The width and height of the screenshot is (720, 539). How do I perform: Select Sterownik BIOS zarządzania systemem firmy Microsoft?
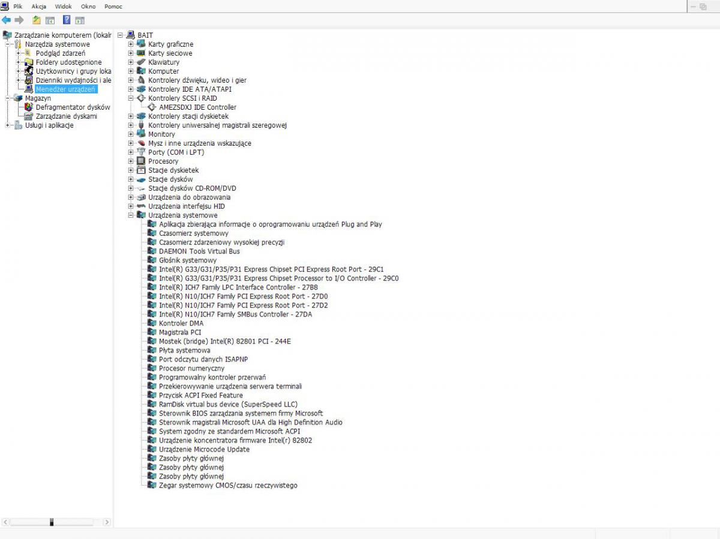pyautogui.click(x=241, y=412)
